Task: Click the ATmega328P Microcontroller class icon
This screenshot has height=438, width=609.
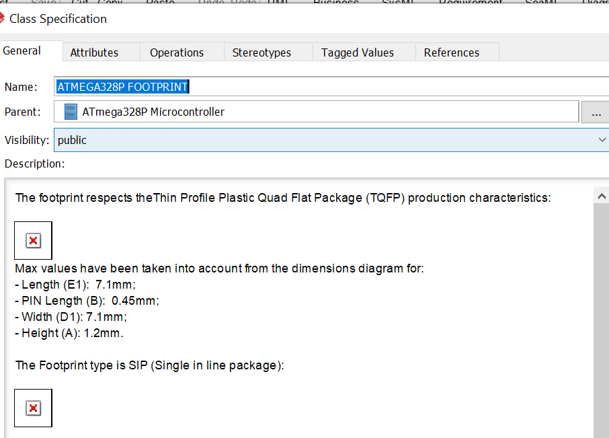Action: 71,112
